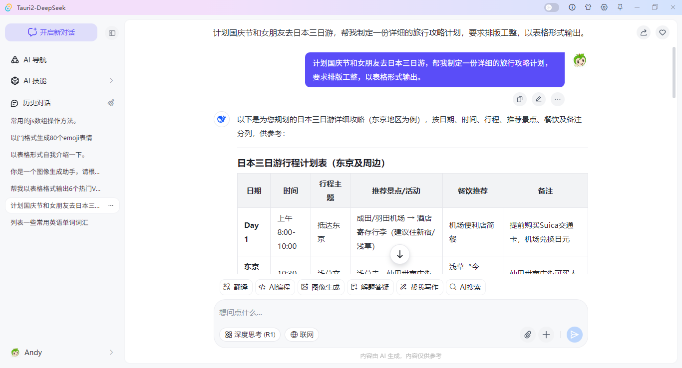This screenshot has width=682, height=368.
Task: Open more options for the current chat
Action: point(110,205)
